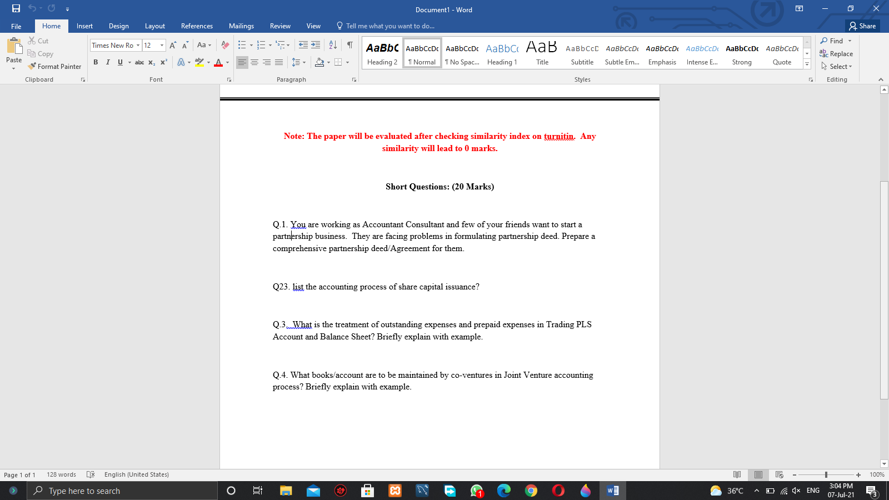Click the Share button
Image resolution: width=889 pixels, height=500 pixels.
coord(863,26)
